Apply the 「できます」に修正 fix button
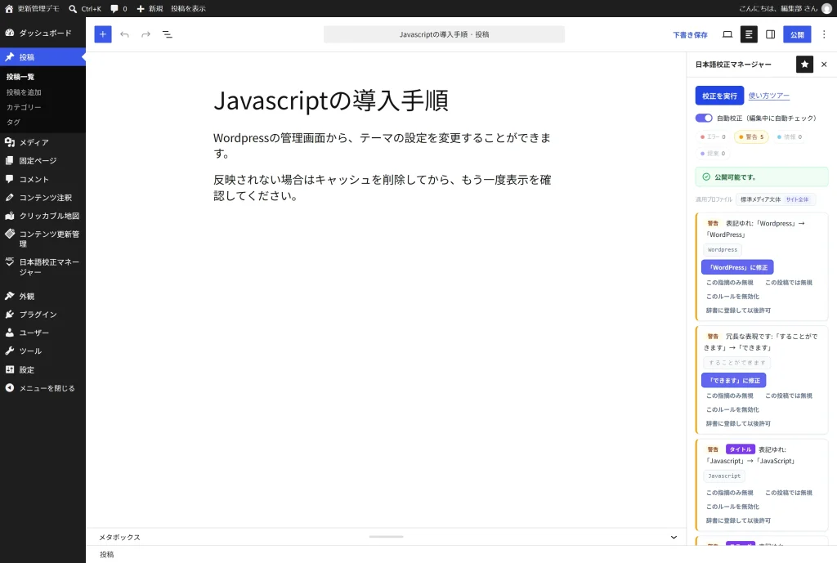 pyautogui.click(x=734, y=381)
